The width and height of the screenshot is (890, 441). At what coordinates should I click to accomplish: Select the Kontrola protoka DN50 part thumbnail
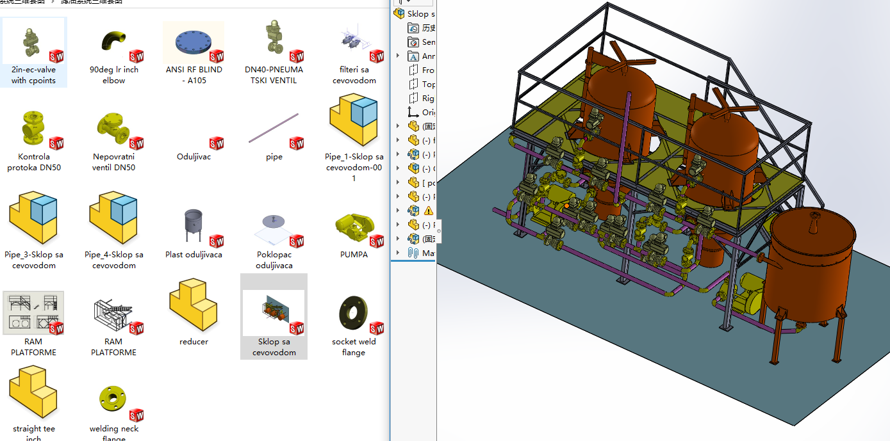point(33,129)
